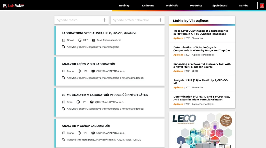The image size is (266, 148).
Task: Click company icon in LC–MS Brno job card
Action: 92,102
